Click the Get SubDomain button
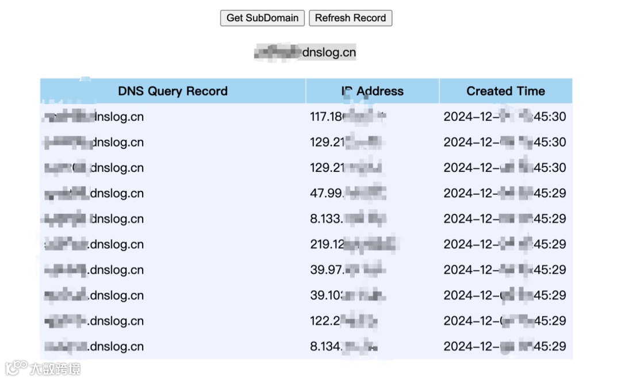621x380 pixels. (262, 18)
